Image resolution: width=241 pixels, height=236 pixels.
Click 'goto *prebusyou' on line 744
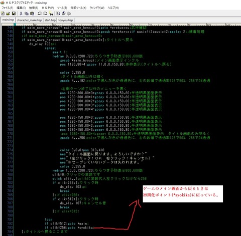click(x=115, y=28)
